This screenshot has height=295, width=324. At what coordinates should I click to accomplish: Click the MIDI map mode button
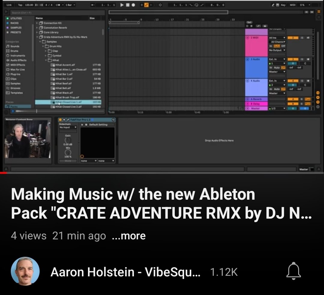(x=292, y=5)
